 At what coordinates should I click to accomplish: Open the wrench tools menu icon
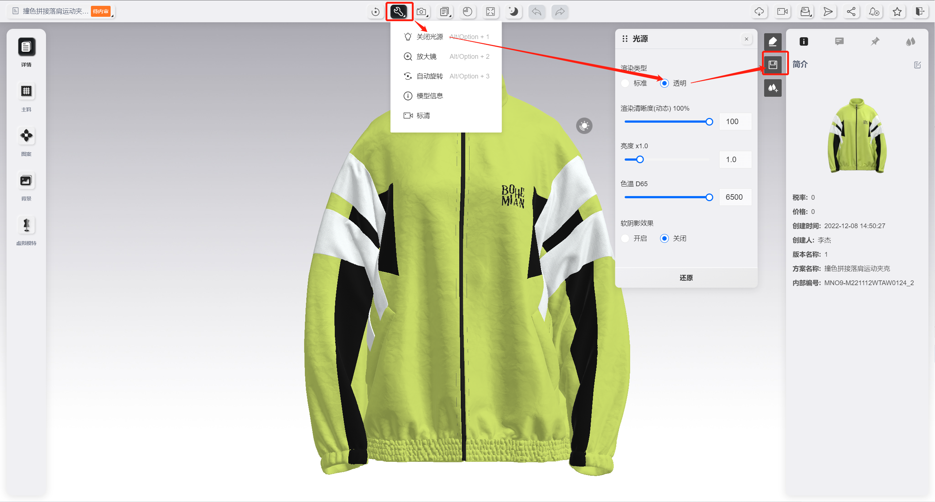coord(398,12)
